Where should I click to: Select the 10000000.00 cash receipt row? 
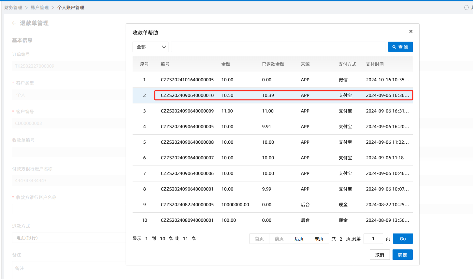(x=235, y=205)
